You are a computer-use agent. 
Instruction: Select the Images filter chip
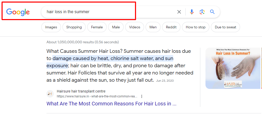[51, 27]
